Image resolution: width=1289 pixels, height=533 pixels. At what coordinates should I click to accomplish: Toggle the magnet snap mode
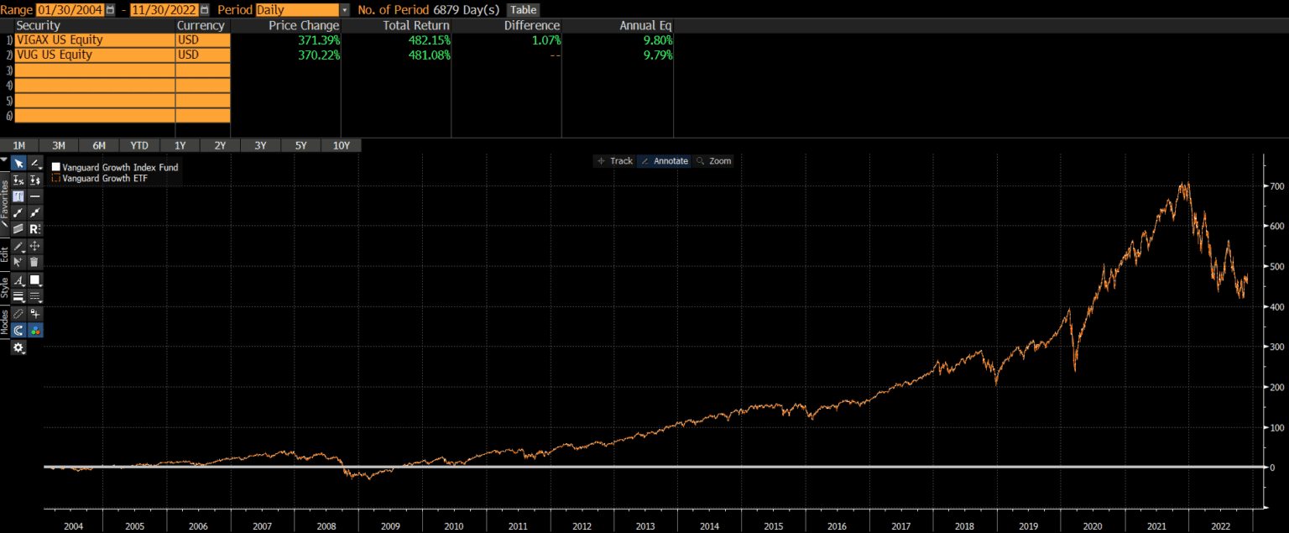point(18,331)
